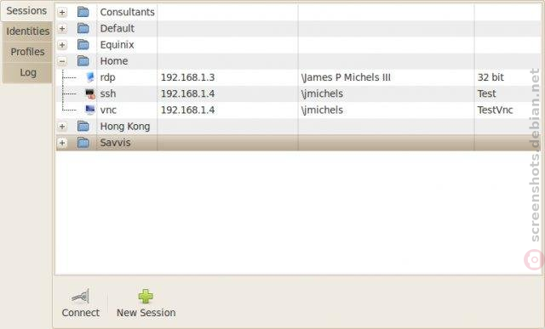The height and width of the screenshot is (329, 545).
Task: Select the rdp session icon
Action: [x=90, y=77]
